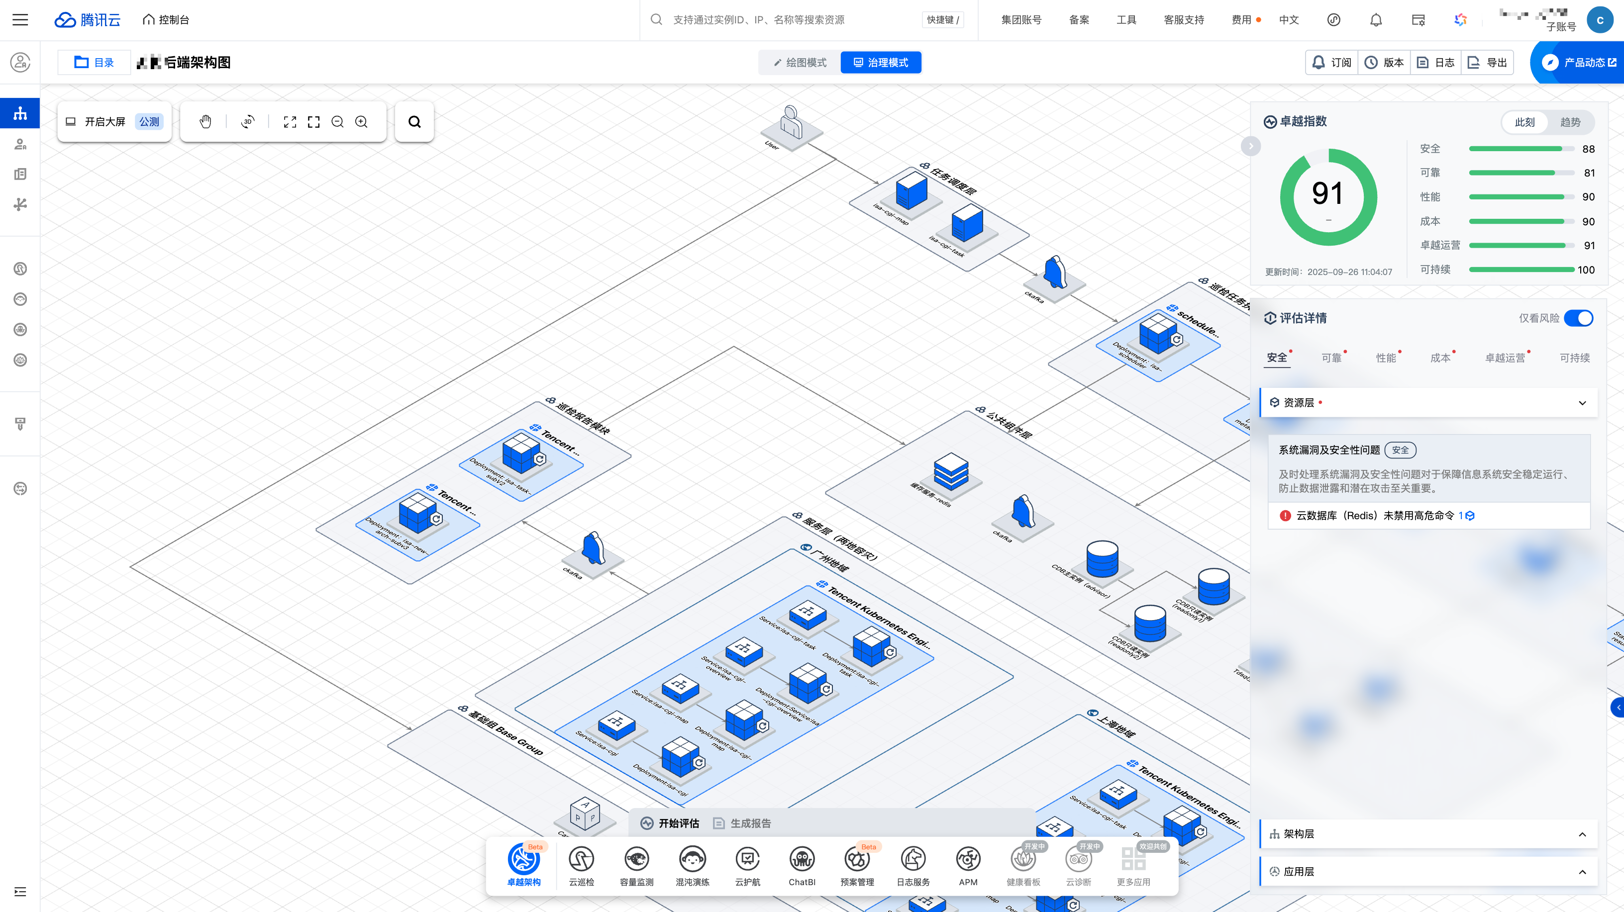The image size is (1624, 912).
Task: Select the hand pan tool
Action: [205, 122]
